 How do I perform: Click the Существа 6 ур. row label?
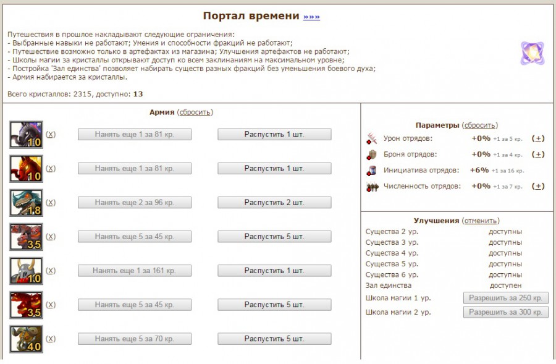(x=392, y=274)
